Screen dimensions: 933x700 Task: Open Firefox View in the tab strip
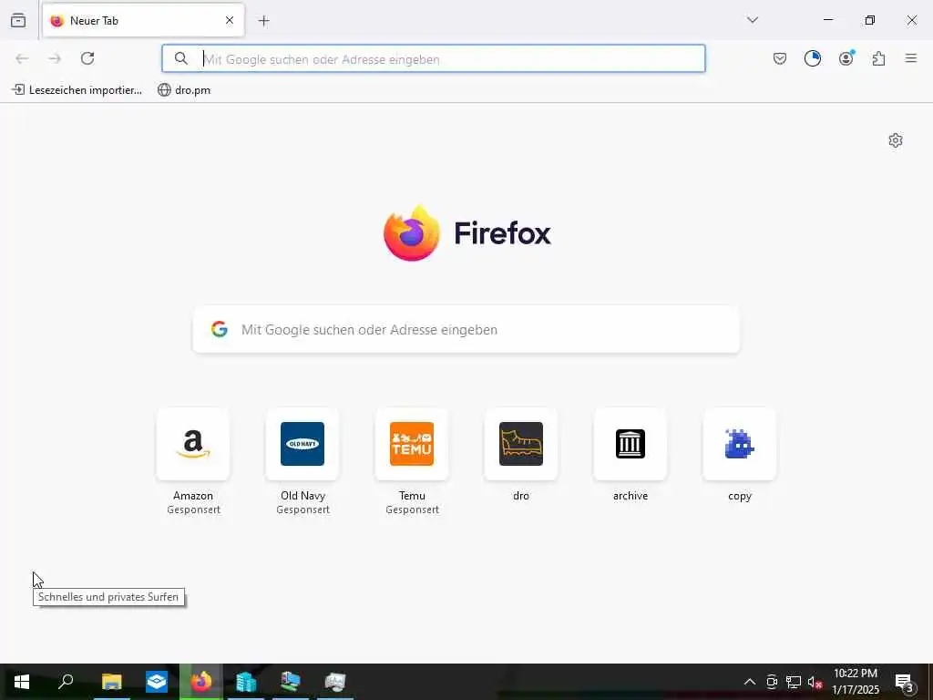pyautogui.click(x=18, y=21)
